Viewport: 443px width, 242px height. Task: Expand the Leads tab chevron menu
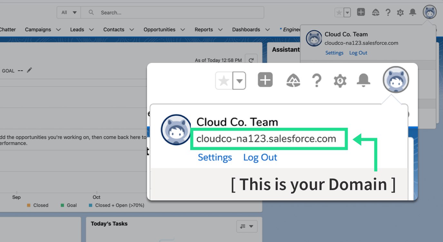[x=91, y=30]
